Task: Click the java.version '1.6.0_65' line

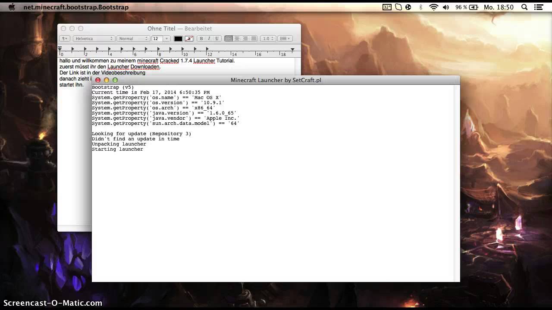Action: [x=164, y=113]
